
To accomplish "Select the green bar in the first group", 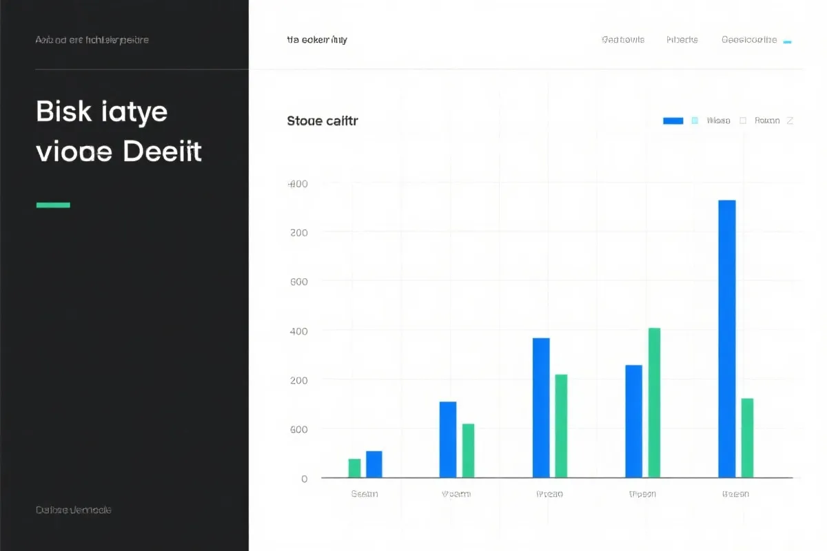I will 354,468.
